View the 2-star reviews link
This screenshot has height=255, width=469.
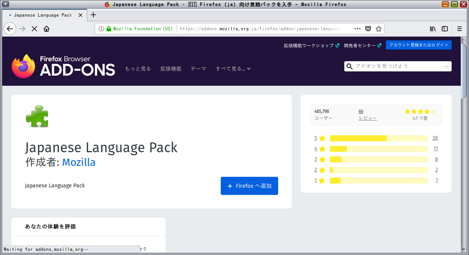(316, 170)
